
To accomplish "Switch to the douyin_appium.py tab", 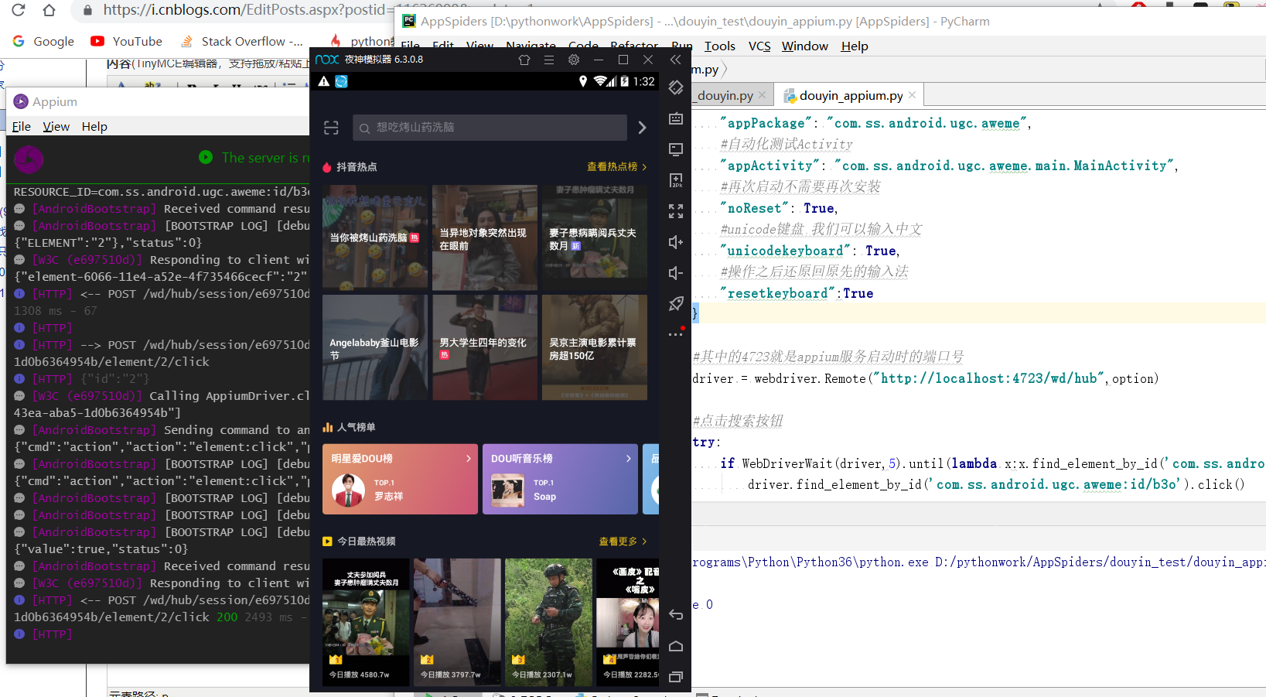I will 851,95.
